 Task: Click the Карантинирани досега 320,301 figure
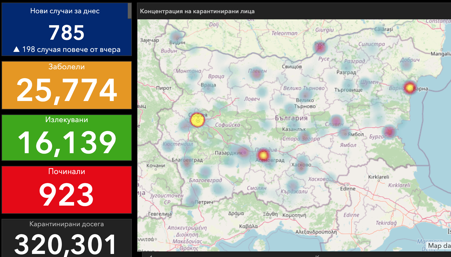point(66,244)
